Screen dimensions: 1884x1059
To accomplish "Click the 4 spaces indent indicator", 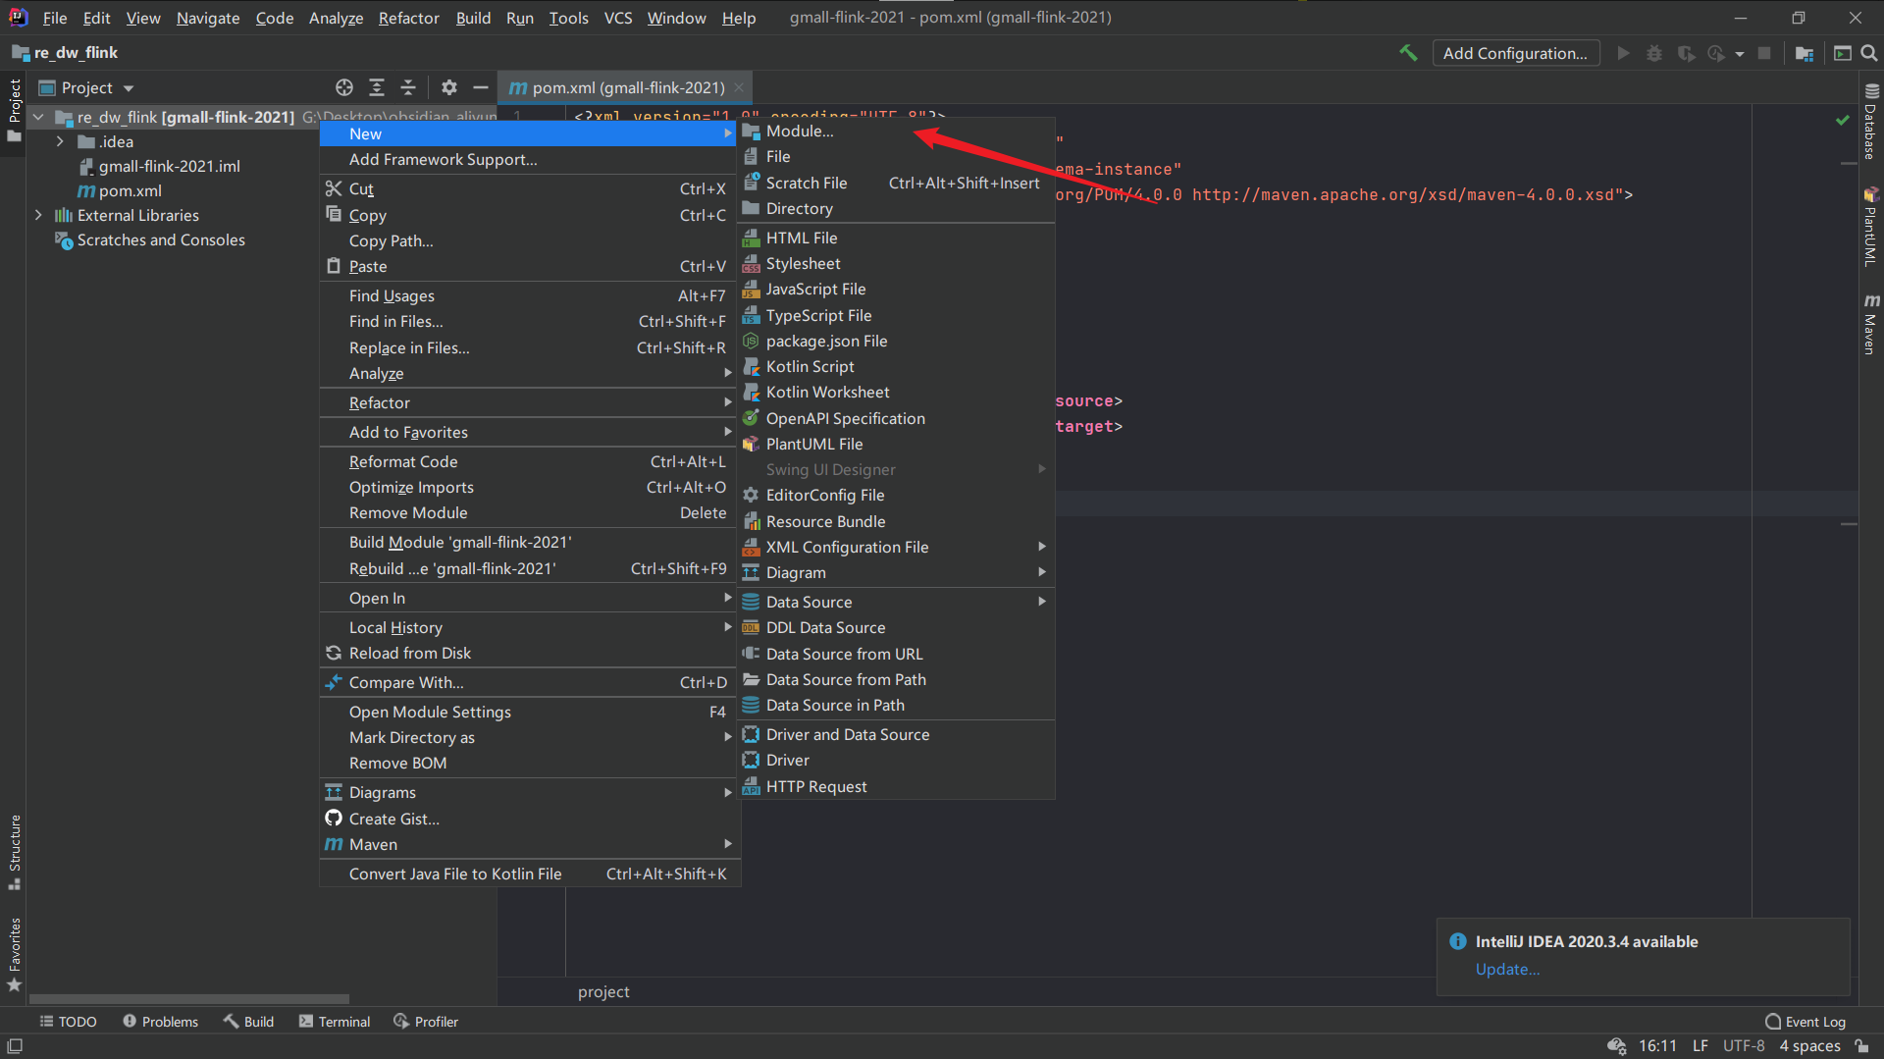I will pos(1809,1046).
